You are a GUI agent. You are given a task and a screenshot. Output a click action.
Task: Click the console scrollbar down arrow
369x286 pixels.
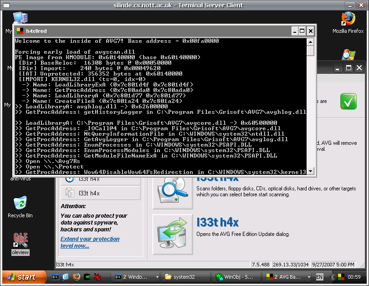[x=310, y=171]
